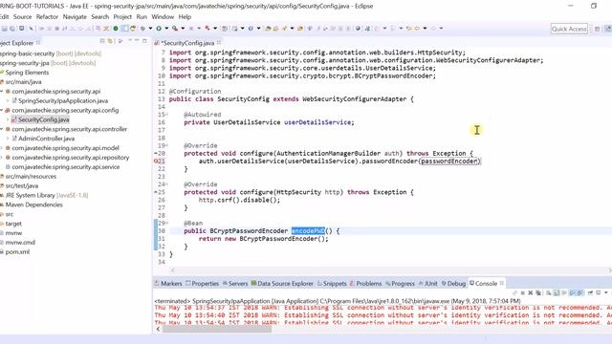The image size is (612, 344).
Task: Open the Run menu
Action: coord(142,17)
